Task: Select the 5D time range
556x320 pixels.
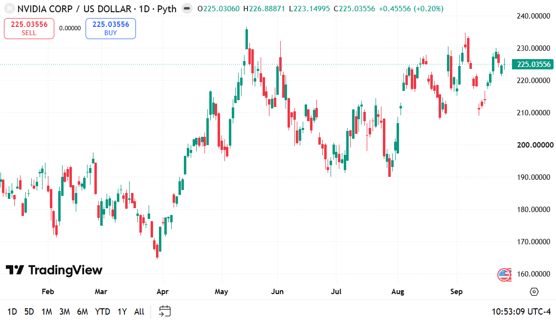Action: 29,312
